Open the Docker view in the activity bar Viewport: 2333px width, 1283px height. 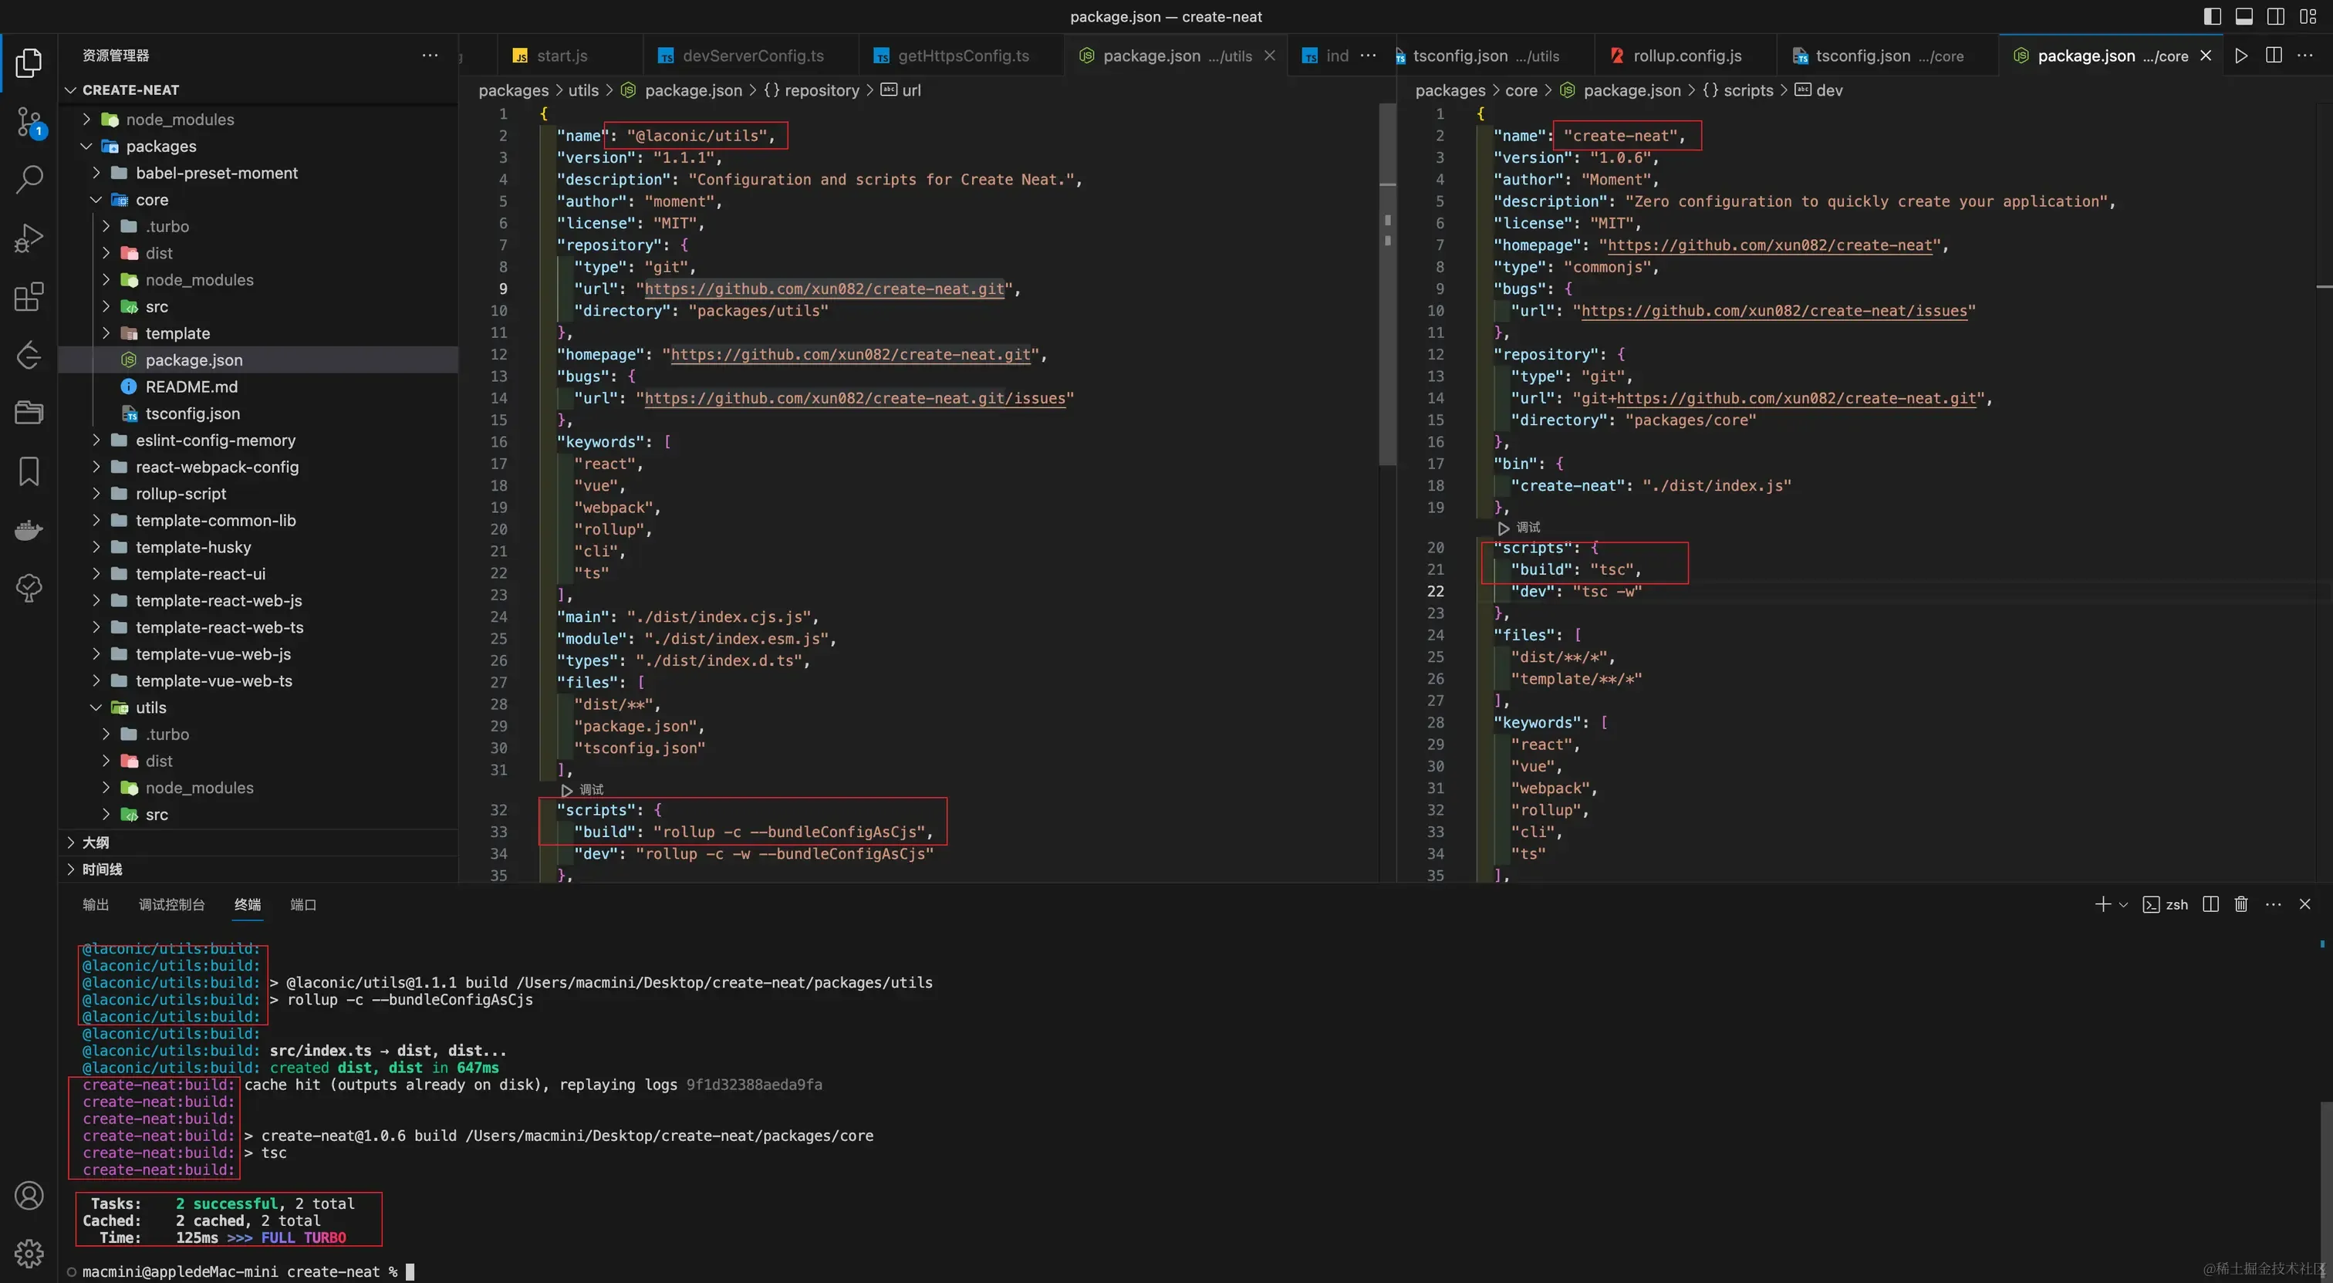point(29,530)
